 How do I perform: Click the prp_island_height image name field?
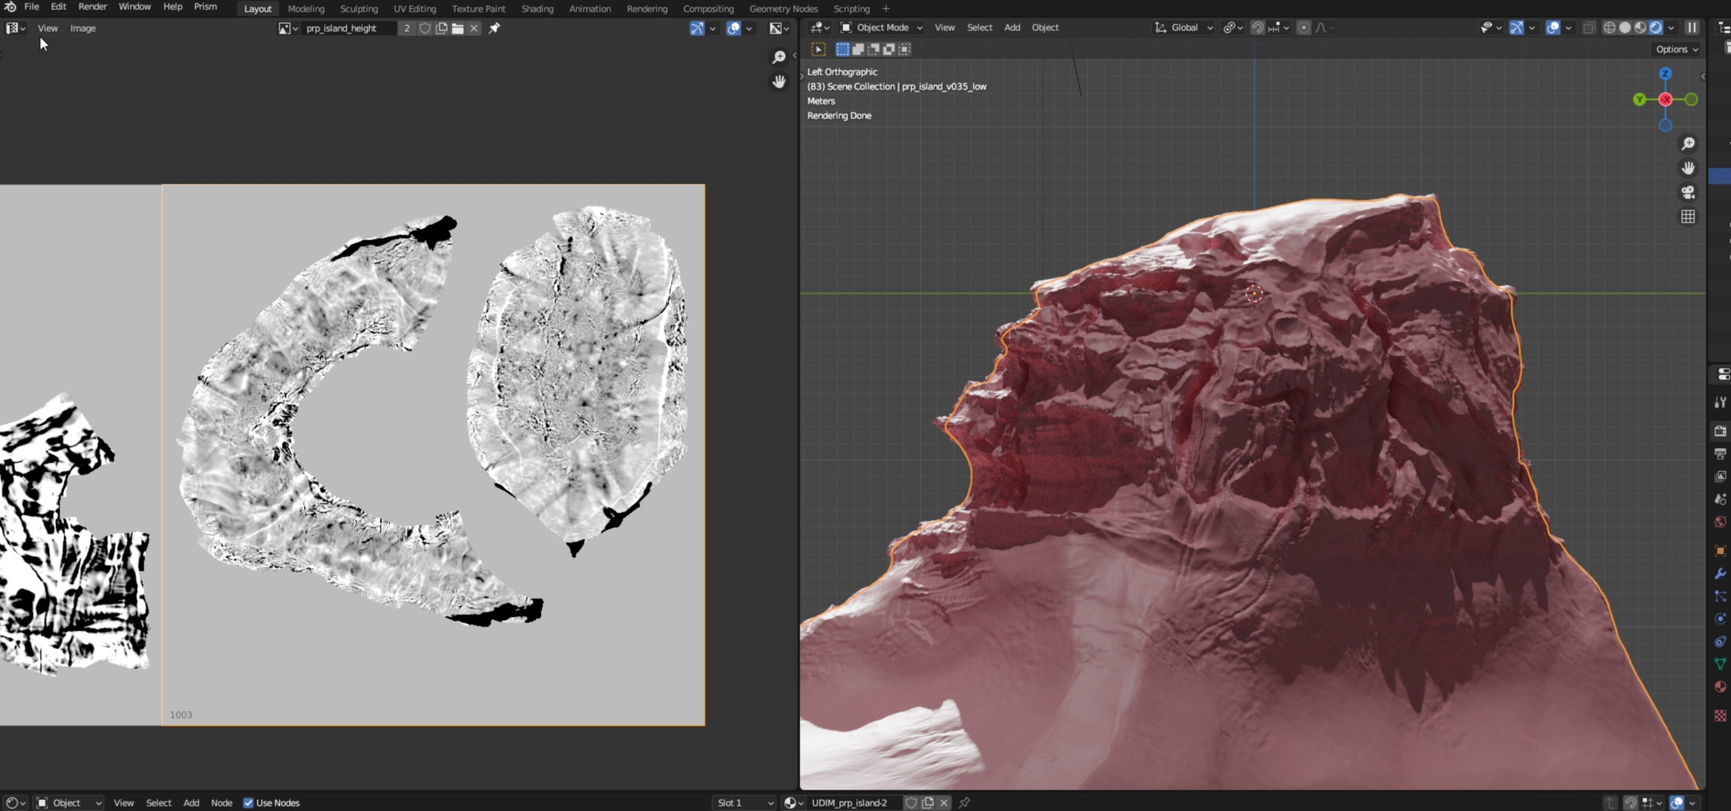pos(347,28)
